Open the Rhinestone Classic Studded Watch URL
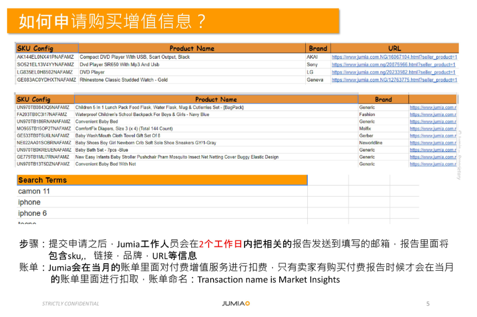 (394, 80)
